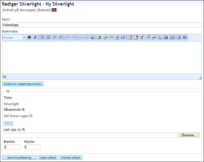Click the 'Sti:' path status bar
This screenshot has width=204, height=162.
pos(102,77)
